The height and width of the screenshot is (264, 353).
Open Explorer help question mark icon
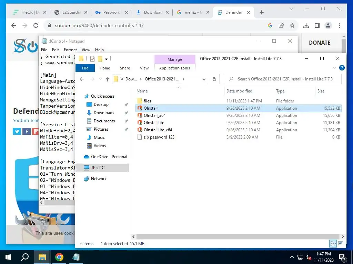point(342,68)
